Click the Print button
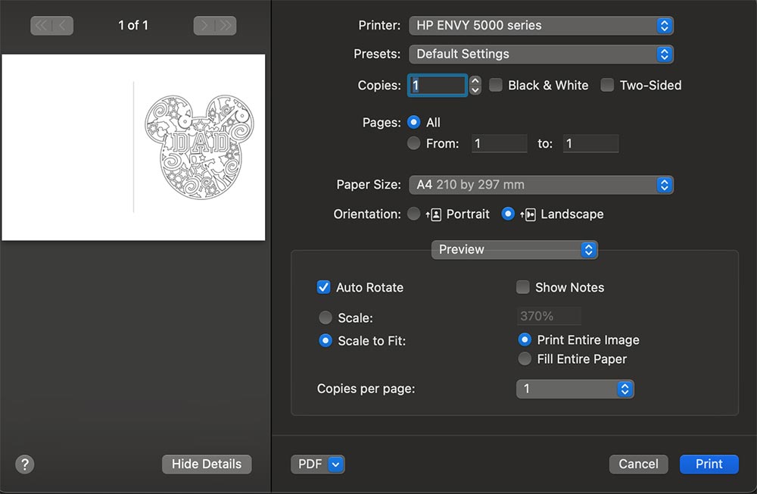This screenshot has height=494, width=757. coord(709,464)
